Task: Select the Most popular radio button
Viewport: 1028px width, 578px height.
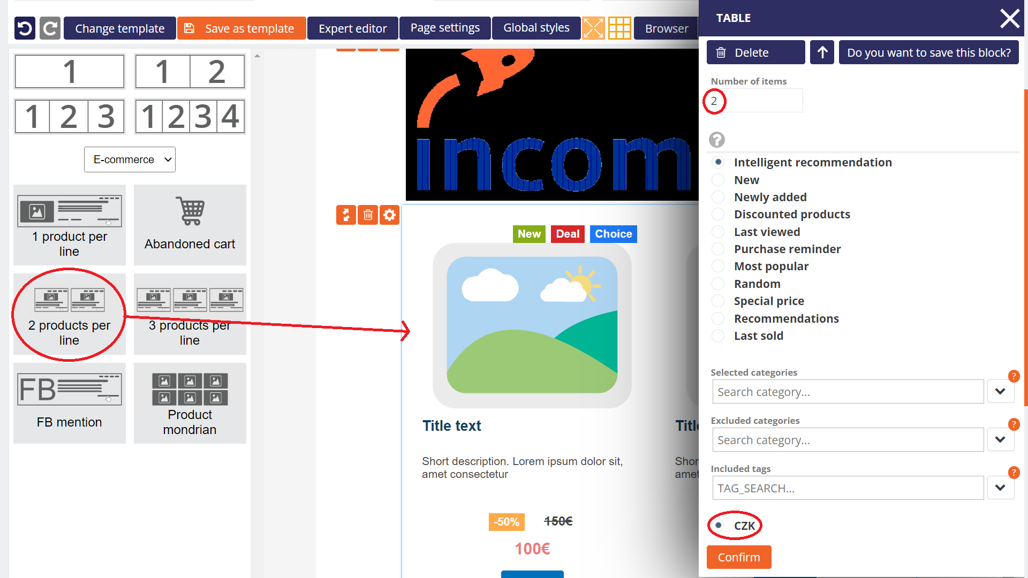Action: [718, 266]
